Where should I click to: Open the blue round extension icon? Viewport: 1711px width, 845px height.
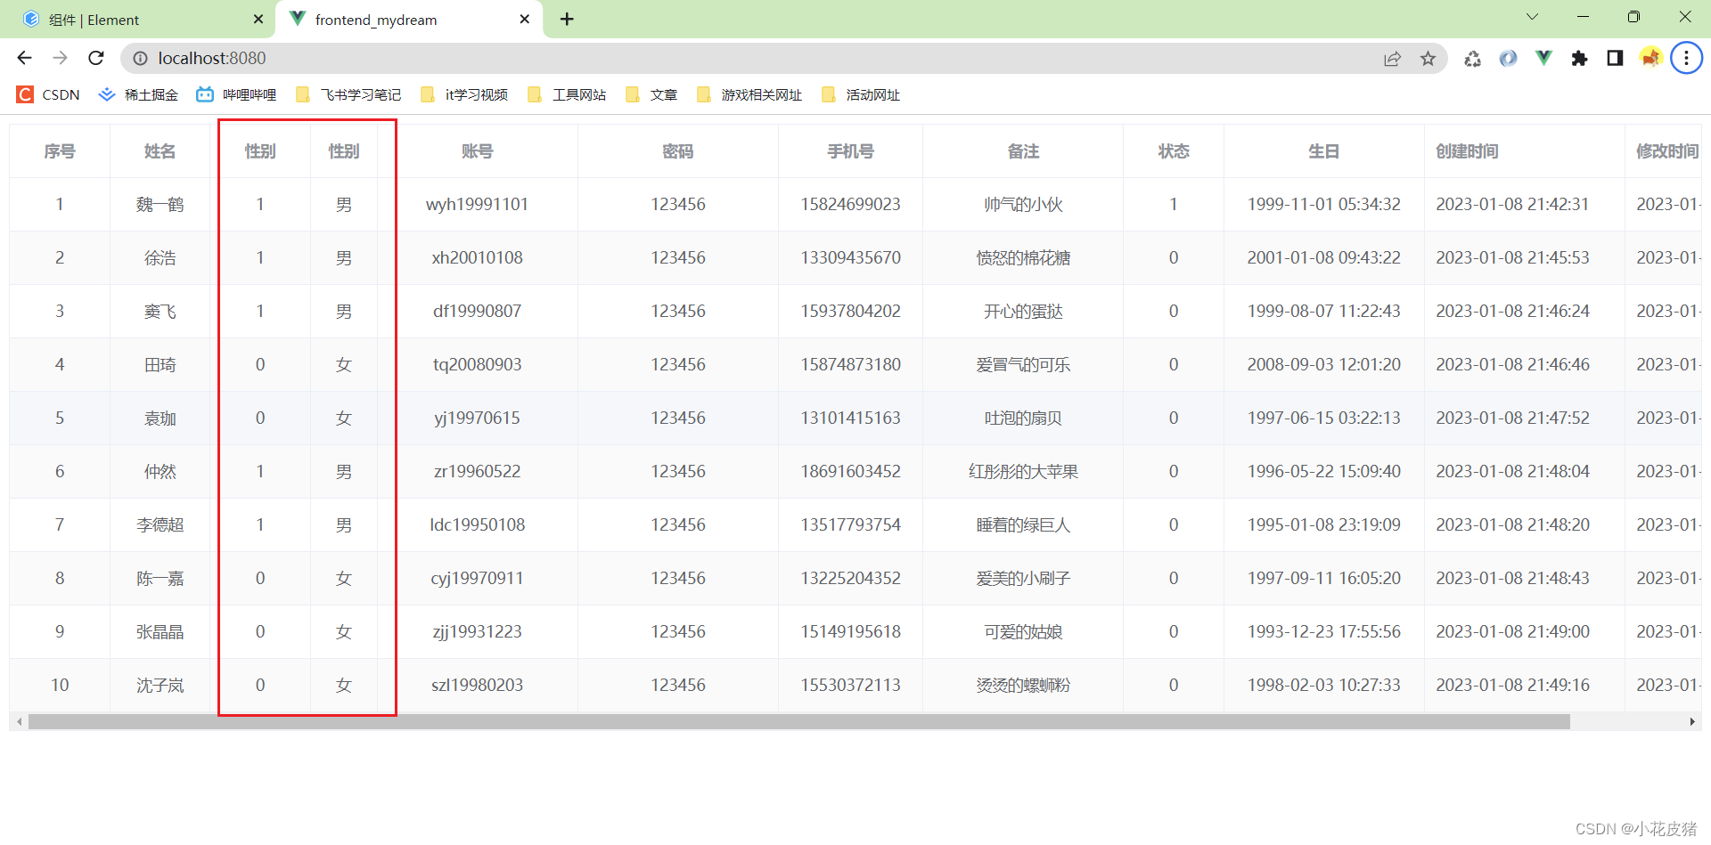1508,58
